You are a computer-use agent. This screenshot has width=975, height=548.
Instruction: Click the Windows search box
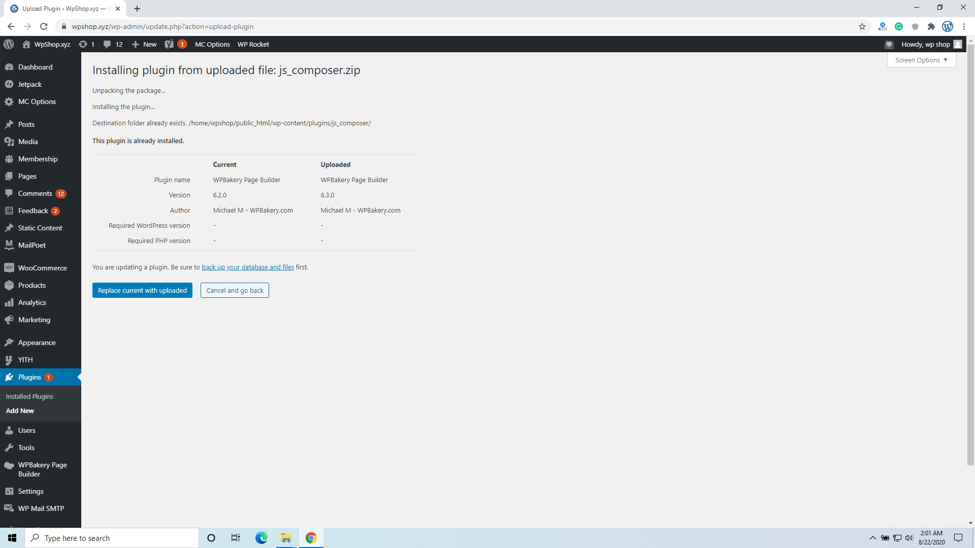coord(112,538)
